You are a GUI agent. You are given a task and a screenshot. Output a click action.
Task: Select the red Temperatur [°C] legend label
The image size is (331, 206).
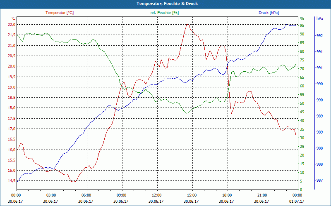[60, 13]
